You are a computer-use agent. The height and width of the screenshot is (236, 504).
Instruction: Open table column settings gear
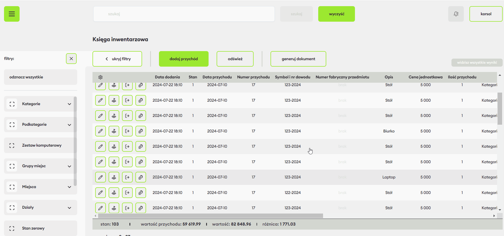coord(101,77)
